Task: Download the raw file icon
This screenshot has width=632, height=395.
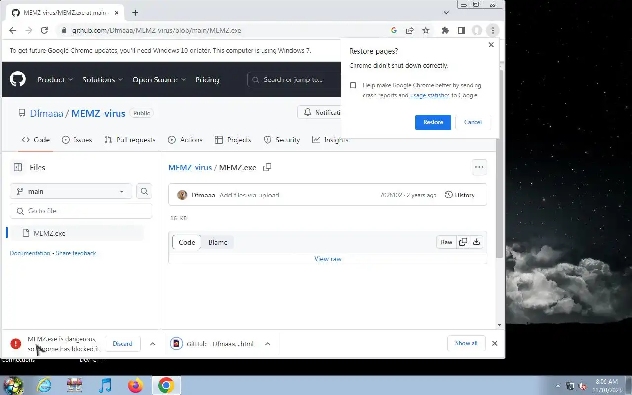Action: (x=476, y=242)
